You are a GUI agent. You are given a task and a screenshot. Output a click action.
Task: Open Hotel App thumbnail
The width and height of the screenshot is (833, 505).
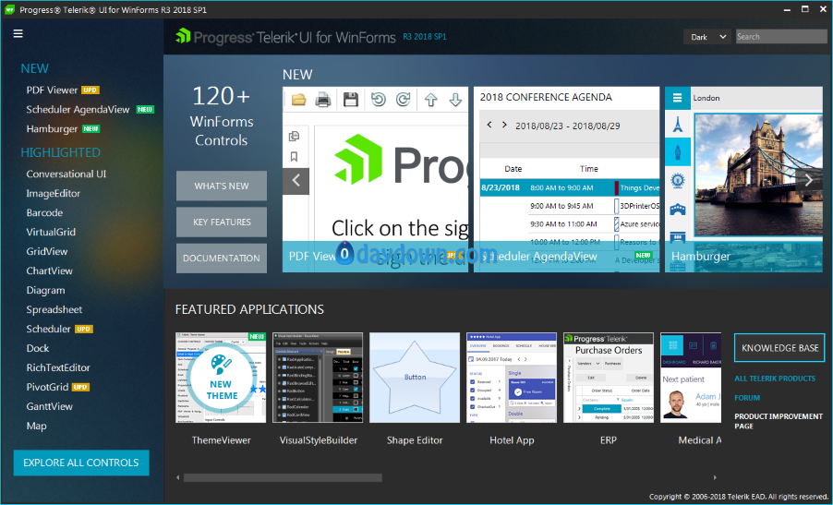[x=512, y=378]
